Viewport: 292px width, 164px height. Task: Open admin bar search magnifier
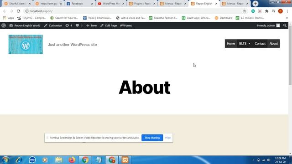[285, 26]
